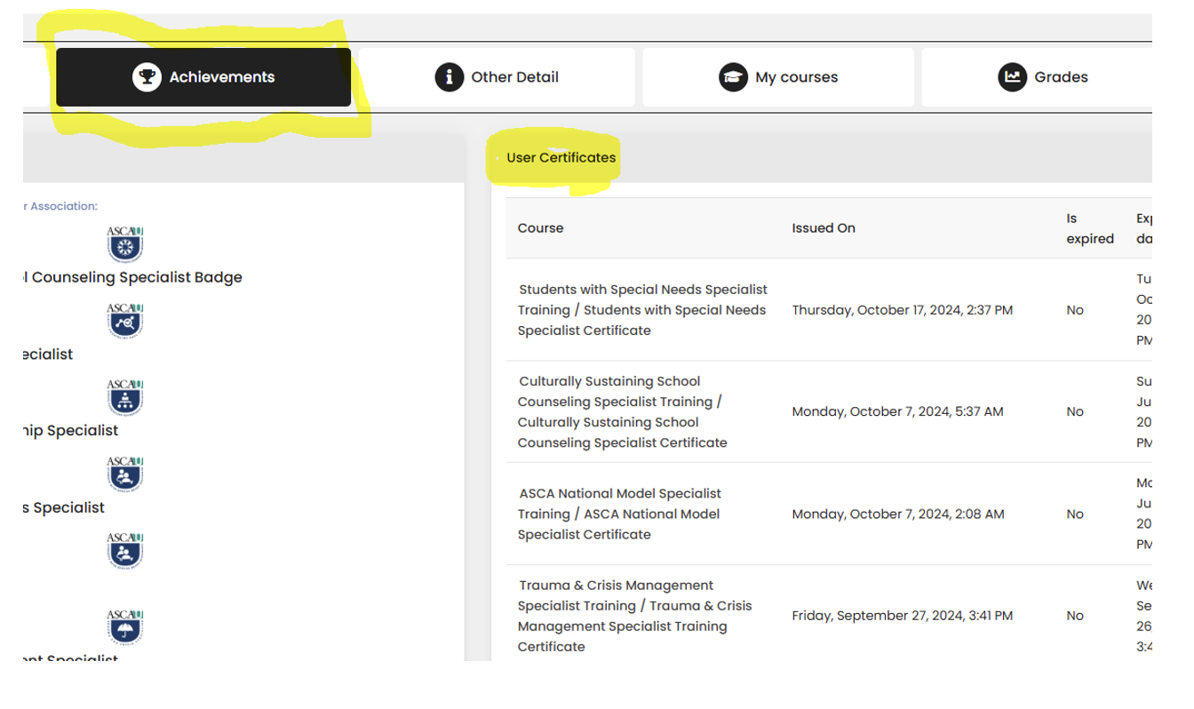
Task: Open the Culturally Sustaining School Counseling certificate entry
Action: coord(622,411)
